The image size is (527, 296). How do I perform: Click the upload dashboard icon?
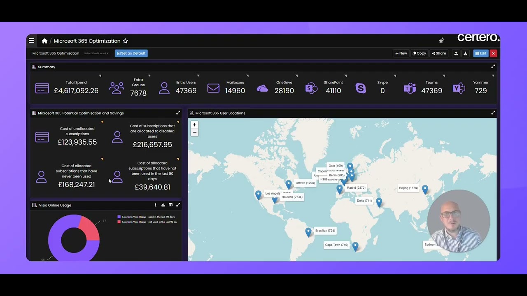(456, 53)
